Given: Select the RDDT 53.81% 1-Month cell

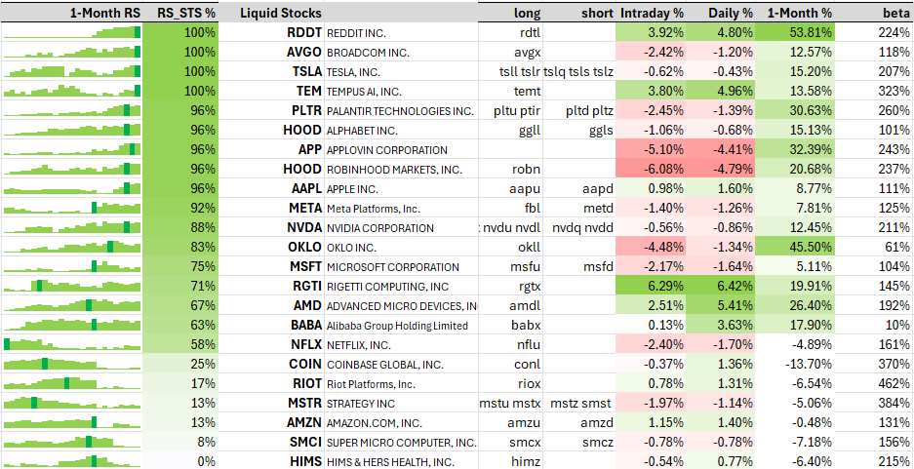Looking at the screenshot, I should pos(796,32).
